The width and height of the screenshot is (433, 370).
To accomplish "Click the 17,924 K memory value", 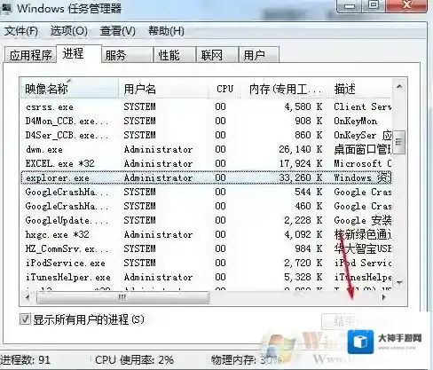I will click(301, 163).
